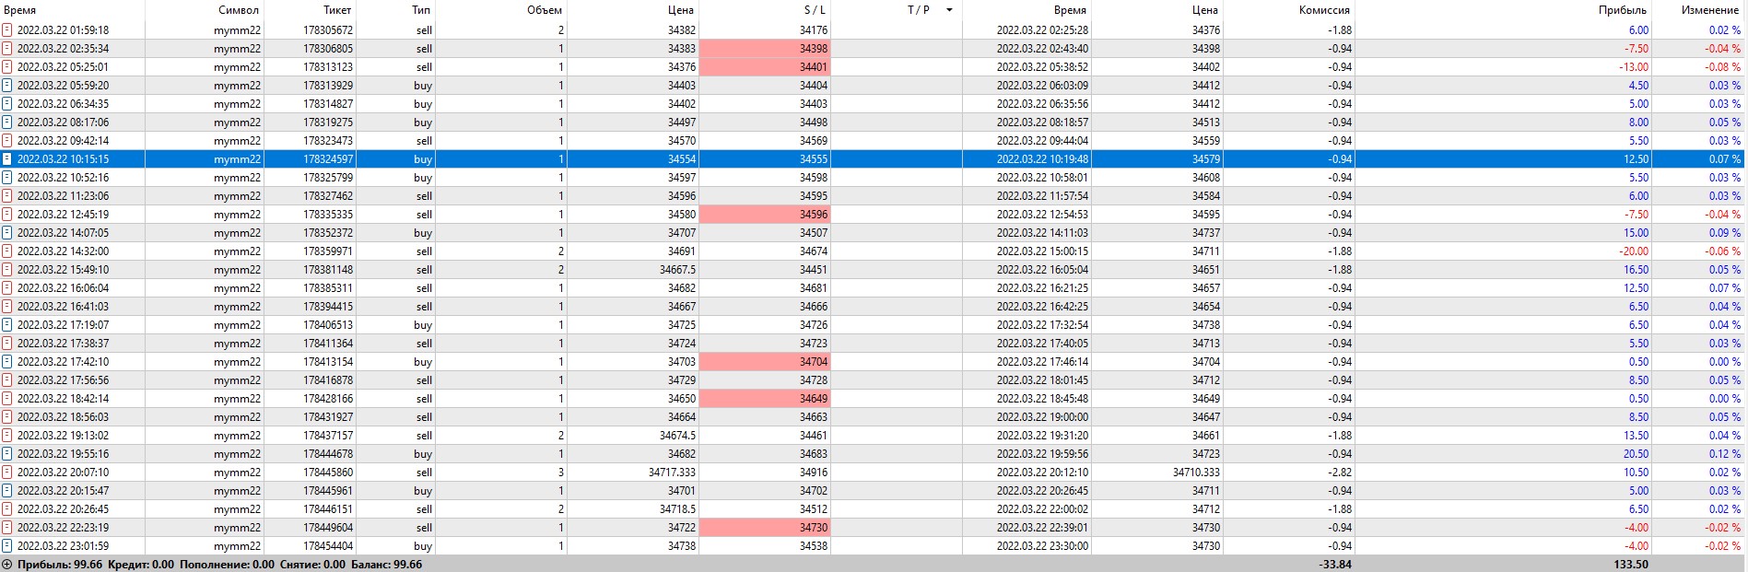Click profit value 20.50
Image resolution: width=1748 pixels, height=572 pixels.
coord(1636,454)
